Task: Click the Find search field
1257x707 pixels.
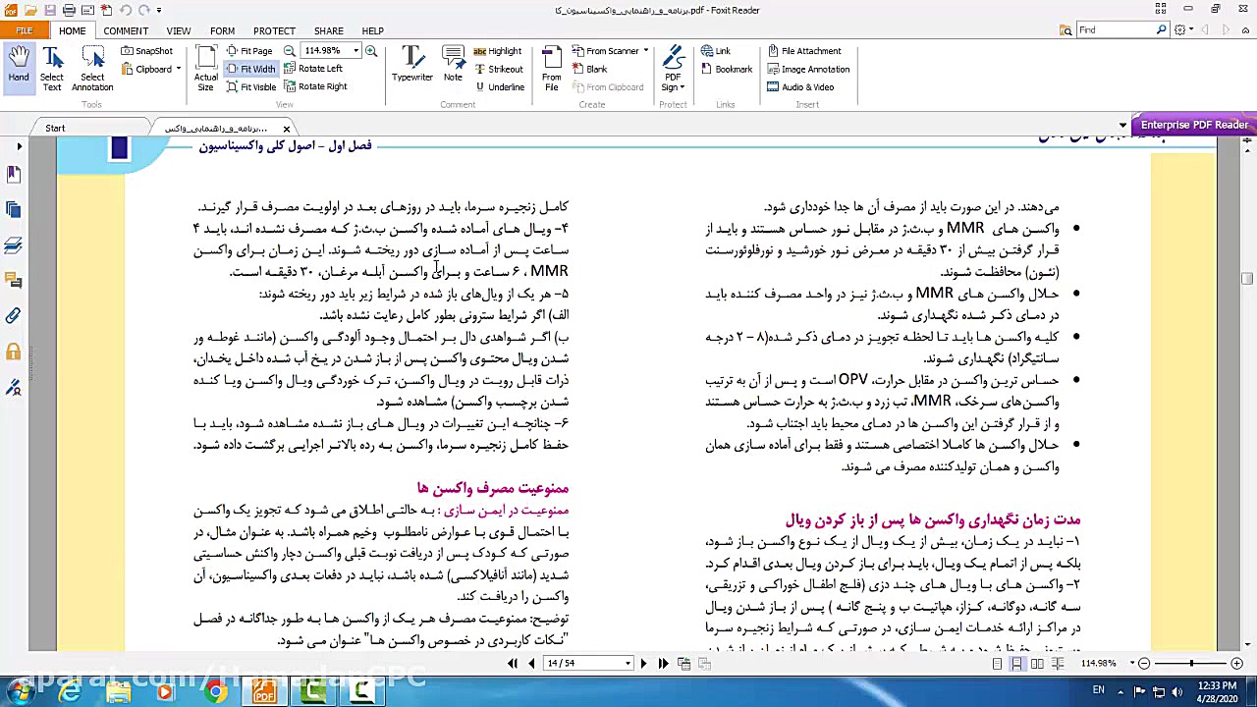Action: pos(1115,30)
